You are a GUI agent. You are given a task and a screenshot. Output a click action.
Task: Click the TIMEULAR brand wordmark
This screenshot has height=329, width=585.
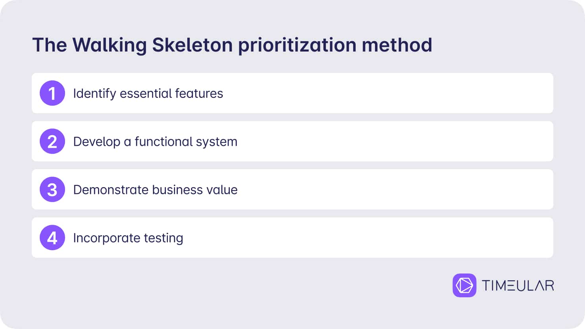tap(518, 286)
